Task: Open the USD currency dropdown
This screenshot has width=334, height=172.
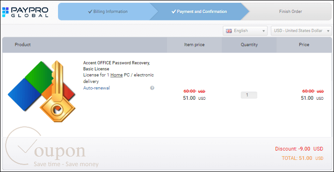Action: 301,31
